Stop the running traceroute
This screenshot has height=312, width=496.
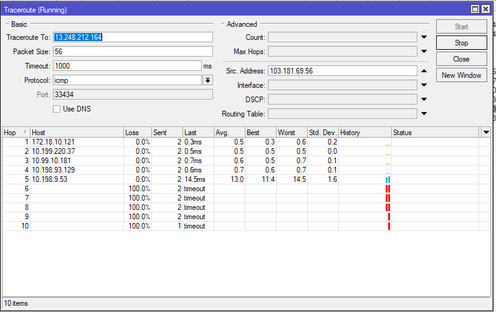pyautogui.click(x=461, y=43)
